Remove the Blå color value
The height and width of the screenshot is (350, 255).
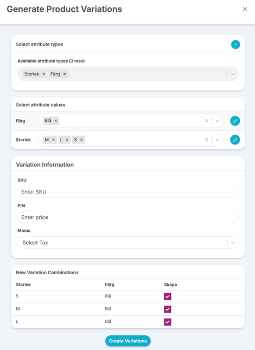(56, 121)
